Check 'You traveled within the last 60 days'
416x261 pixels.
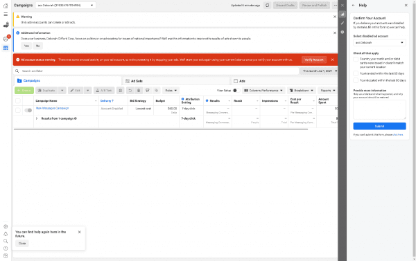click(356, 73)
